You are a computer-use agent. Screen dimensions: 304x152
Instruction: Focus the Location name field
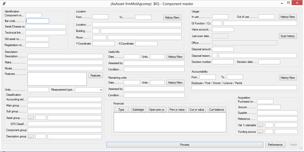click(137, 24)
